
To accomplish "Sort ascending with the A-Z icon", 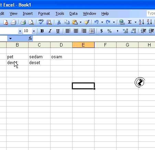I will (x=141, y=22).
